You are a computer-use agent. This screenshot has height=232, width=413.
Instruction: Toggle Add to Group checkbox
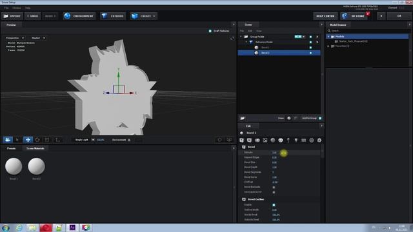320,119
